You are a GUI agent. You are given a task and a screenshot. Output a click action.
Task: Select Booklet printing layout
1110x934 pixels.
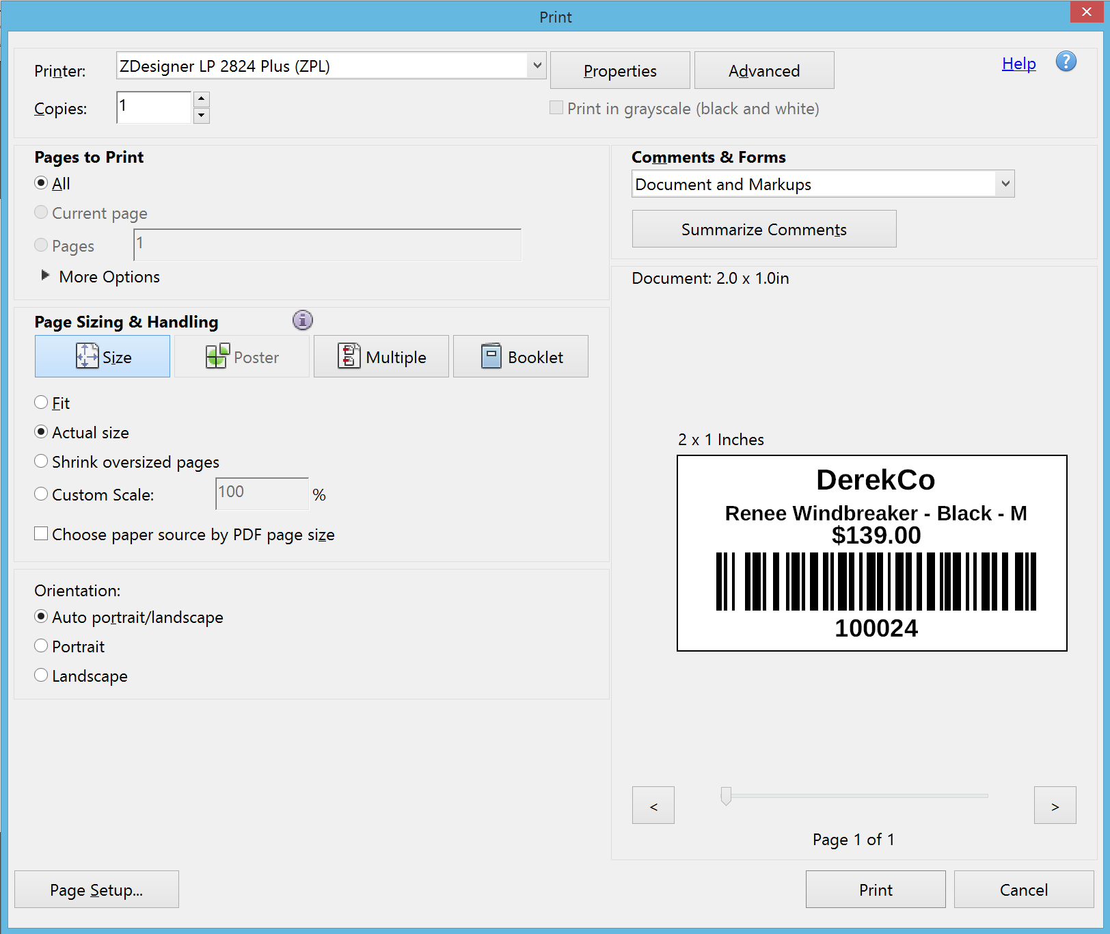(x=520, y=356)
